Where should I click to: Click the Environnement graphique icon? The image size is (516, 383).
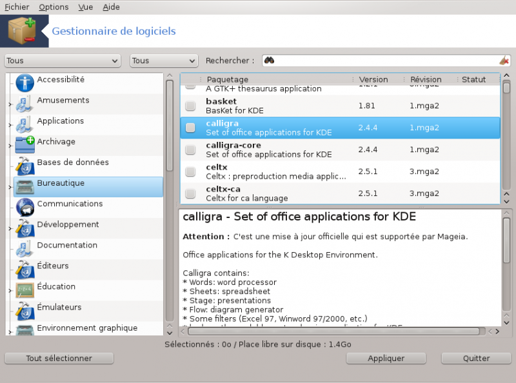pos(25,330)
